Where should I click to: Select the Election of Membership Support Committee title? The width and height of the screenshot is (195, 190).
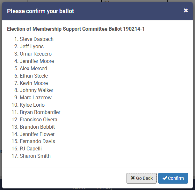(76, 29)
